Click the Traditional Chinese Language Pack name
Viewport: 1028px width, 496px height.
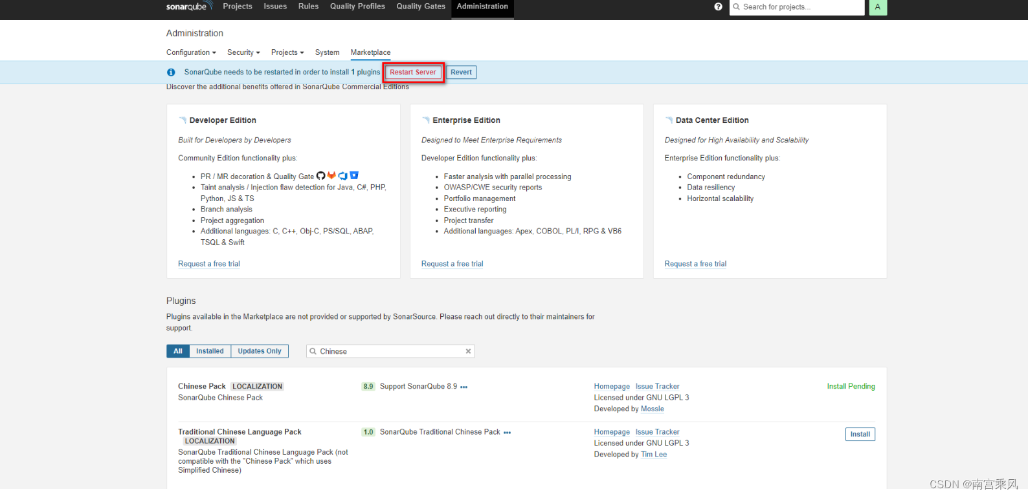[x=240, y=432]
